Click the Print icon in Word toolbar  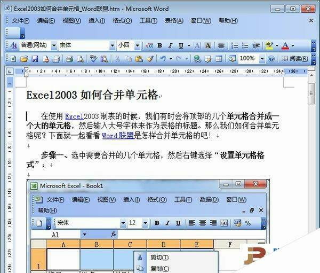coord(69,59)
